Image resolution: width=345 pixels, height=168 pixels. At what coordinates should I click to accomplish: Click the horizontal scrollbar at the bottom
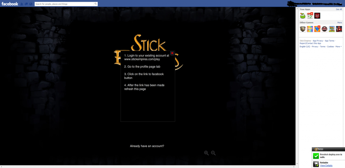(x=148, y=167)
